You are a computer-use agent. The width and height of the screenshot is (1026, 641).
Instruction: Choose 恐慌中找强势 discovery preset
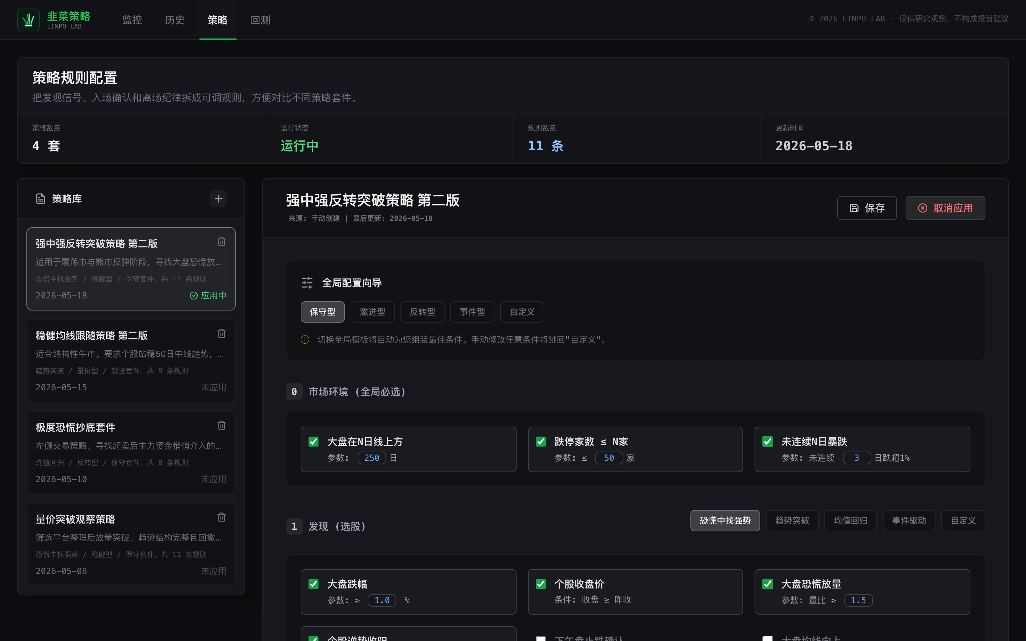coord(725,521)
